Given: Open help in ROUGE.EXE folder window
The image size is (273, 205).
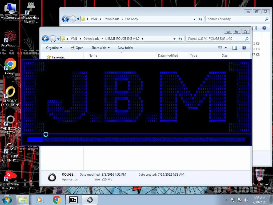Looking at the screenshot, I should pos(244,48).
